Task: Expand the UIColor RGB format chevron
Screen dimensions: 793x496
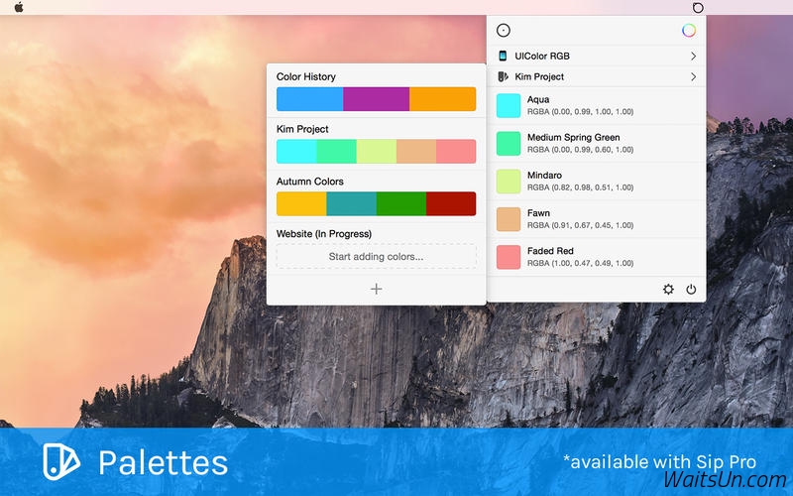Action: [693, 56]
